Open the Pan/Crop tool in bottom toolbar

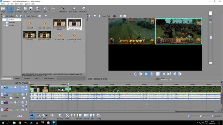tap(60, 116)
